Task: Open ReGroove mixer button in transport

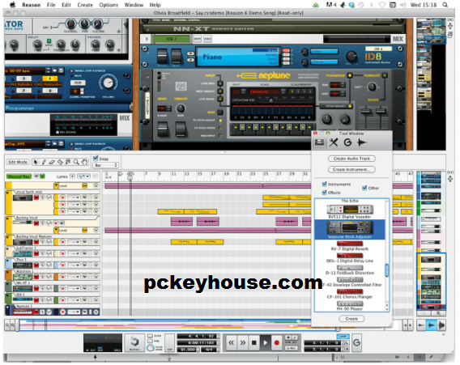Action: click(x=357, y=342)
